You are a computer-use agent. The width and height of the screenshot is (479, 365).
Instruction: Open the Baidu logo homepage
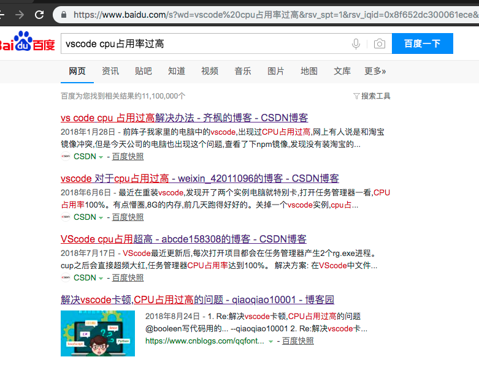coord(27,42)
